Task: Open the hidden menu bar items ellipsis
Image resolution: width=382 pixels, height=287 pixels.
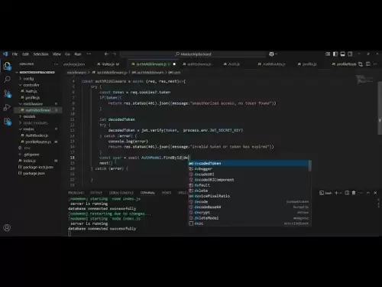Action: point(89,54)
